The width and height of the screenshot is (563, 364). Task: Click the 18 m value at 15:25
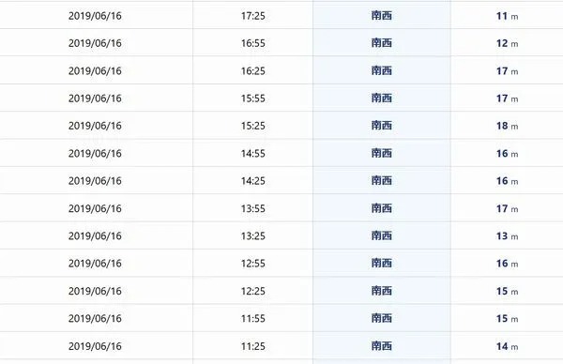pyautogui.click(x=507, y=126)
